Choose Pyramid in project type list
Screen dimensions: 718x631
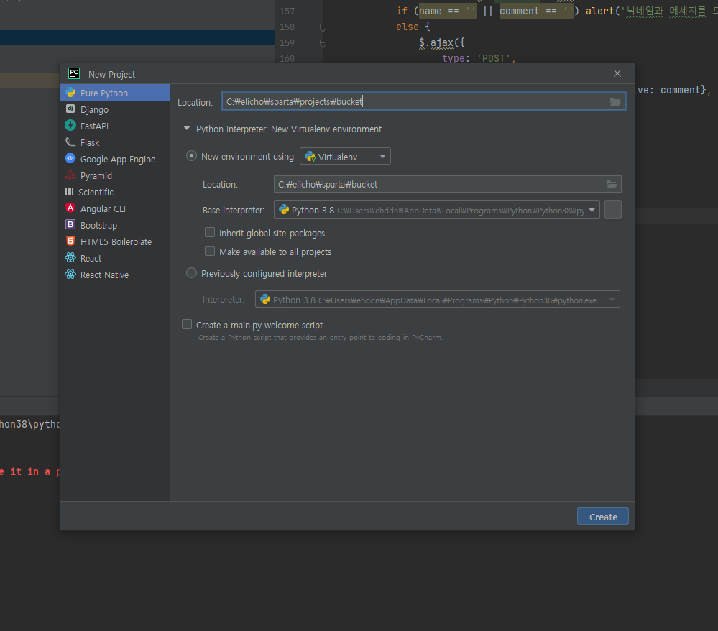pyautogui.click(x=115, y=175)
